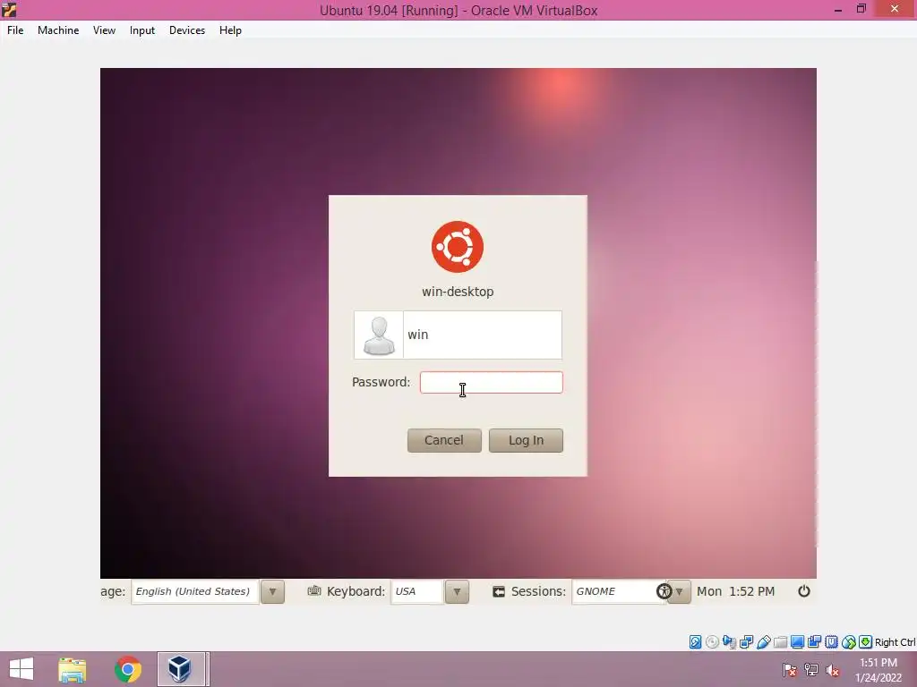Click the sessions icon beside Sessions label

[x=498, y=592]
